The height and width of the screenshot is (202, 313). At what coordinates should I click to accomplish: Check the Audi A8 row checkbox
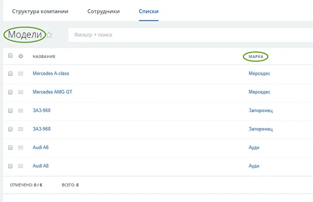[x=10, y=166]
